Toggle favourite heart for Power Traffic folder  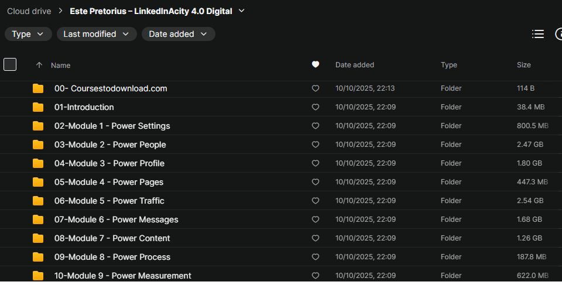tap(316, 201)
